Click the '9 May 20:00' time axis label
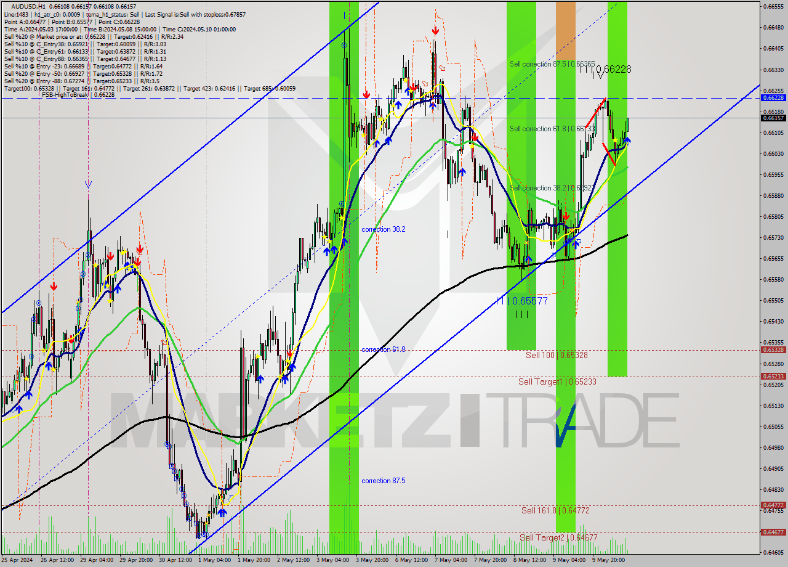This screenshot has width=788, height=567. [x=608, y=560]
